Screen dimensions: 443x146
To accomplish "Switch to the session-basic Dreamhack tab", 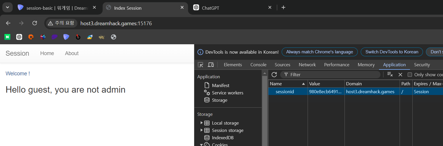I will pyautogui.click(x=57, y=8).
